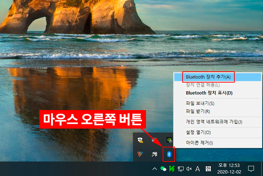Image resolution: width=263 pixels, height=176 pixels.
Task: Click the Show desktop strip at taskbar edge
Action: (x=262, y=169)
